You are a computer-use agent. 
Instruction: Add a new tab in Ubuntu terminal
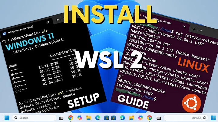pyautogui.click(x=194, y=29)
